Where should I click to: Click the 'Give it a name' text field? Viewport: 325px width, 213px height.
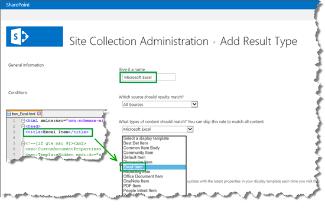coord(148,78)
